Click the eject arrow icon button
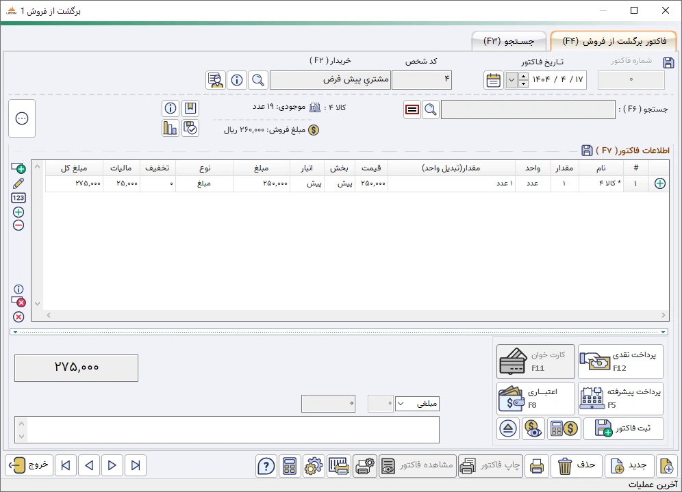Image resolution: width=682 pixels, height=492 pixels. tap(507, 429)
